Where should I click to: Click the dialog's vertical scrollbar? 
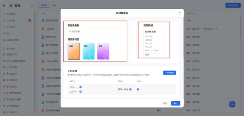tap(183, 37)
